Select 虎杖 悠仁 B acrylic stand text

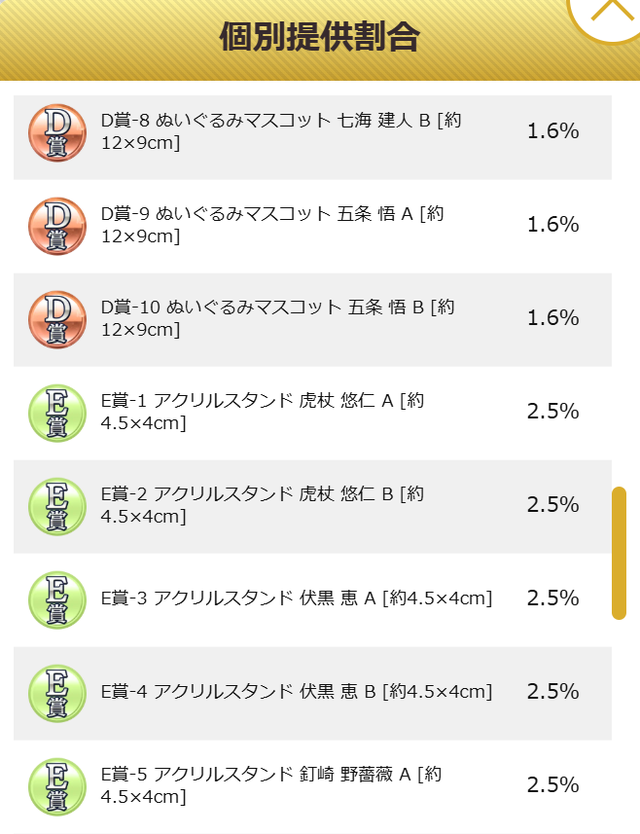(263, 505)
